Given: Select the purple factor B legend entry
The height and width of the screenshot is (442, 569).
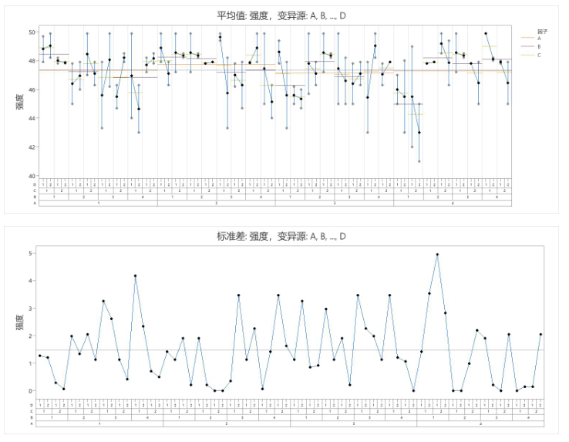Looking at the screenshot, I should pyautogui.click(x=532, y=46).
